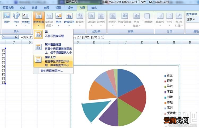The height and width of the screenshot is (128, 199).
Task: Choose 图表上方 above chart option
Action: pyautogui.click(x=53, y=61)
